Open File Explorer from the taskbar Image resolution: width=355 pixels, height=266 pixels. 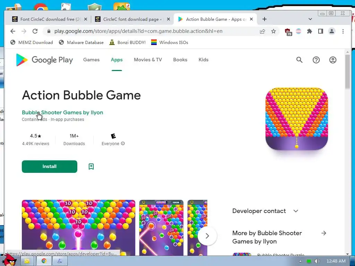pyautogui.click(x=27, y=261)
